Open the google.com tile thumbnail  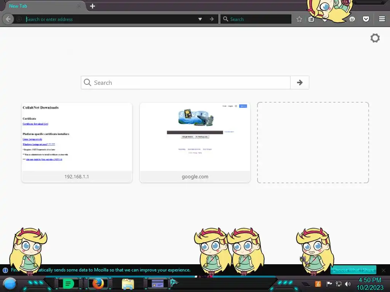coord(195,137)
